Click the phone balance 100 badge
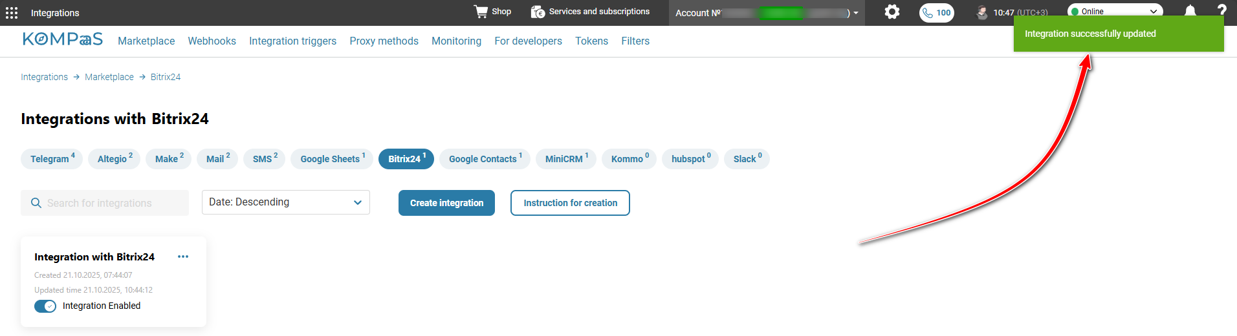 [x=937, y=13]
